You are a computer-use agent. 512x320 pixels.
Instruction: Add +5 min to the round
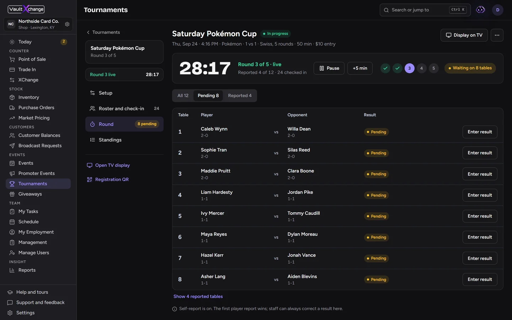point(360,68)
